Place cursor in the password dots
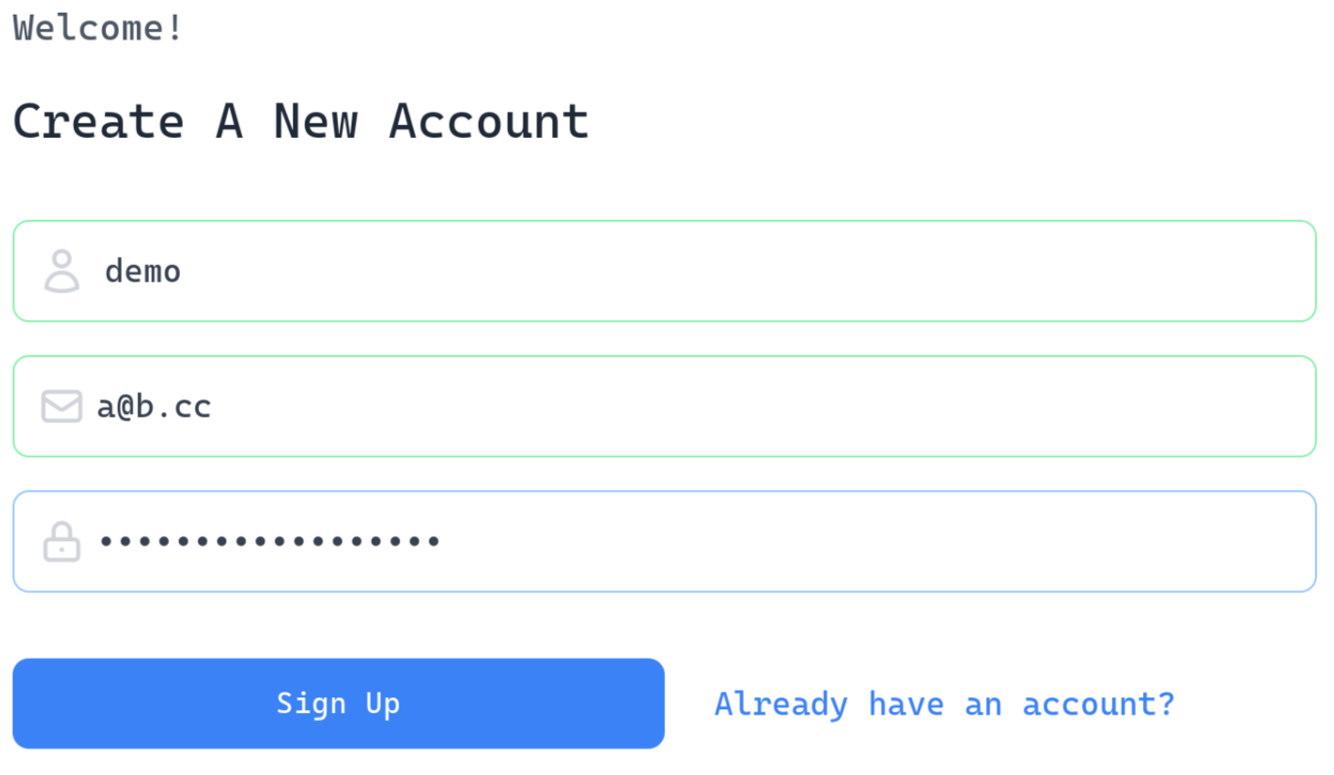The height and width of the screenshot is (775, 1334). pos(270,541)
